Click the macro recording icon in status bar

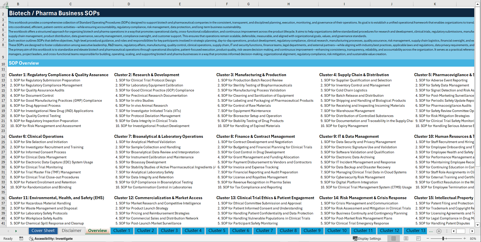tap(21, 238)
